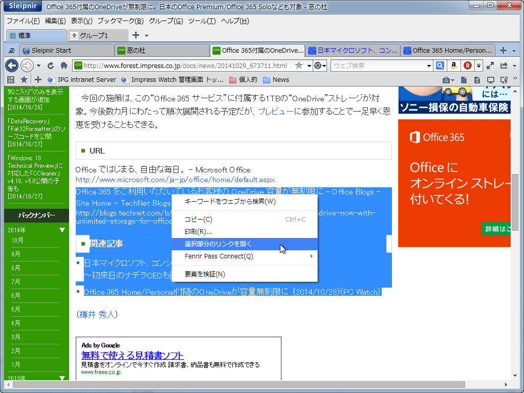Open the sidebar panel via the leftmost icon
The width and height of the screenshot is (524, 393).
tap(10, 79)
